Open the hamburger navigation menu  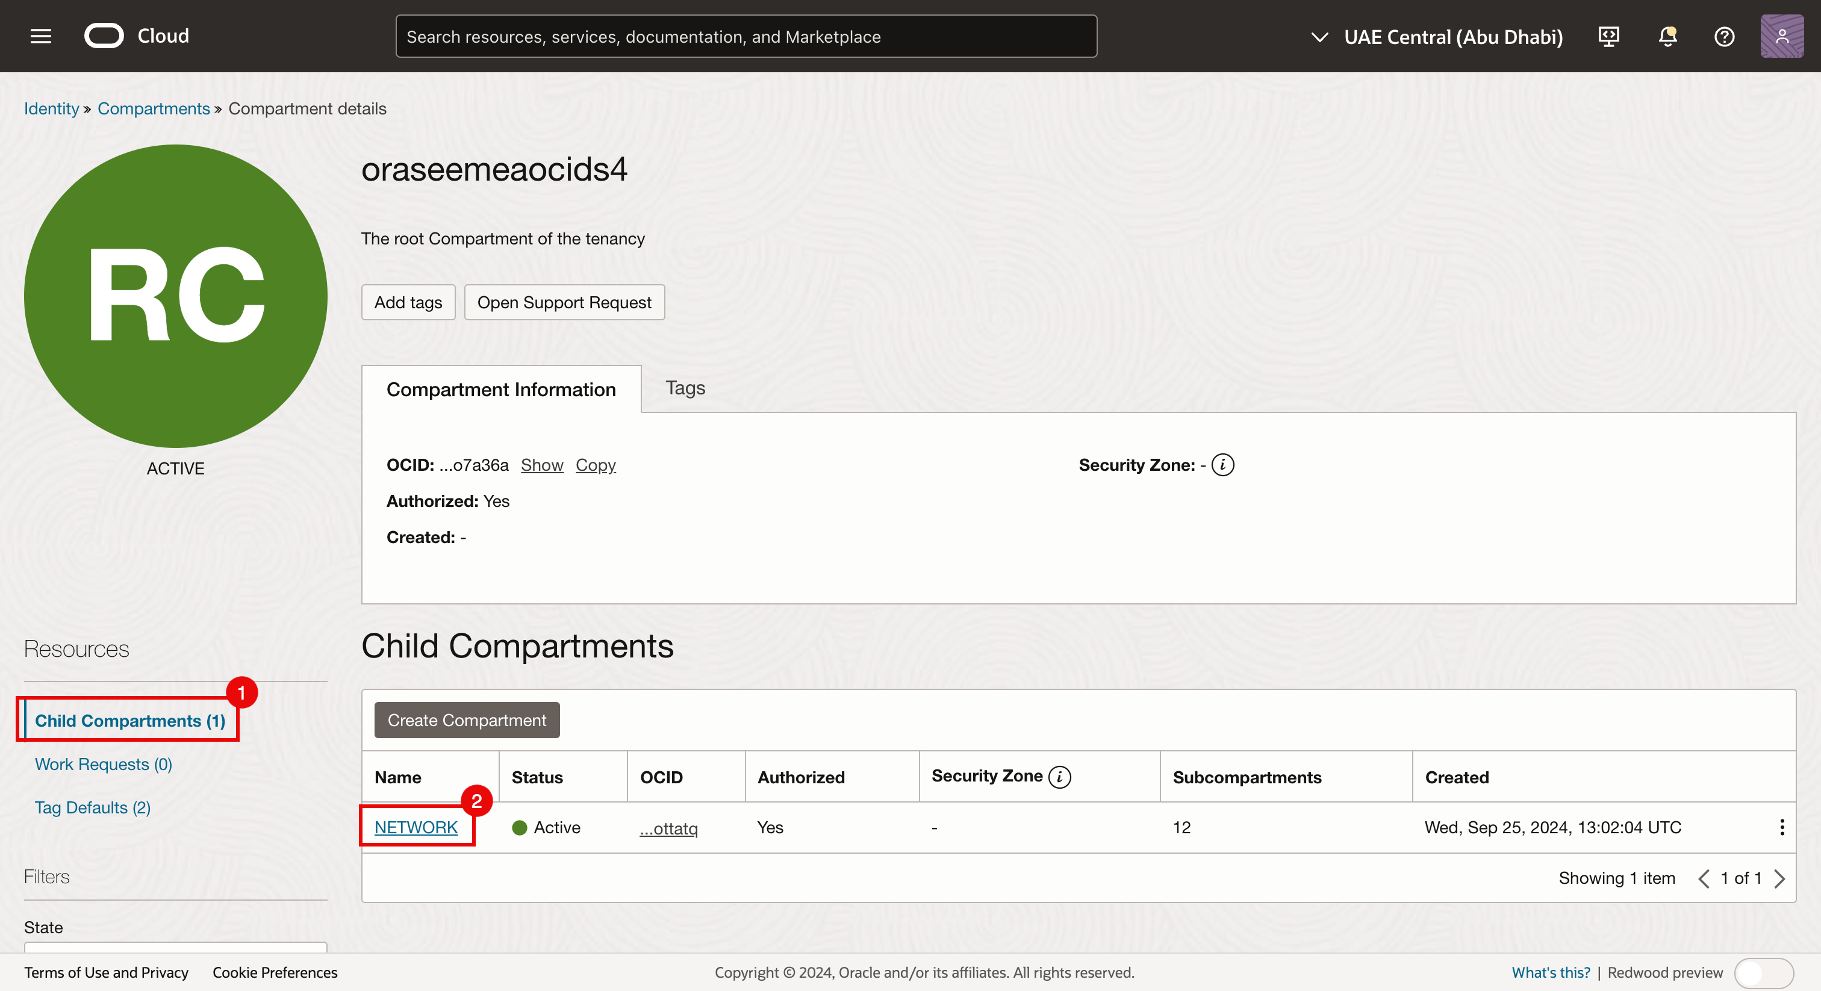pyautogui.click(x=41, y=36)
